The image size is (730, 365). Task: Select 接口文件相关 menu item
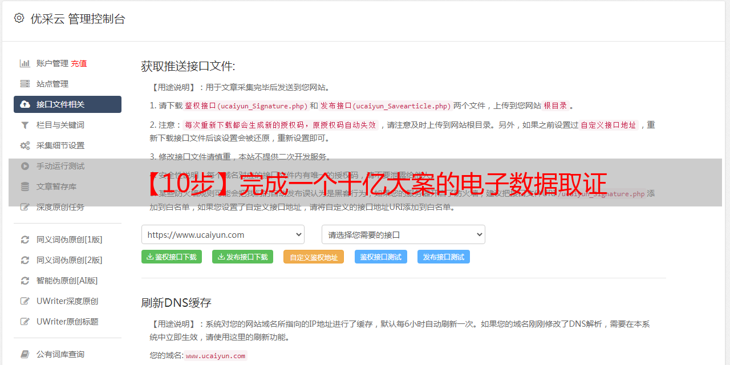(67, 104)
